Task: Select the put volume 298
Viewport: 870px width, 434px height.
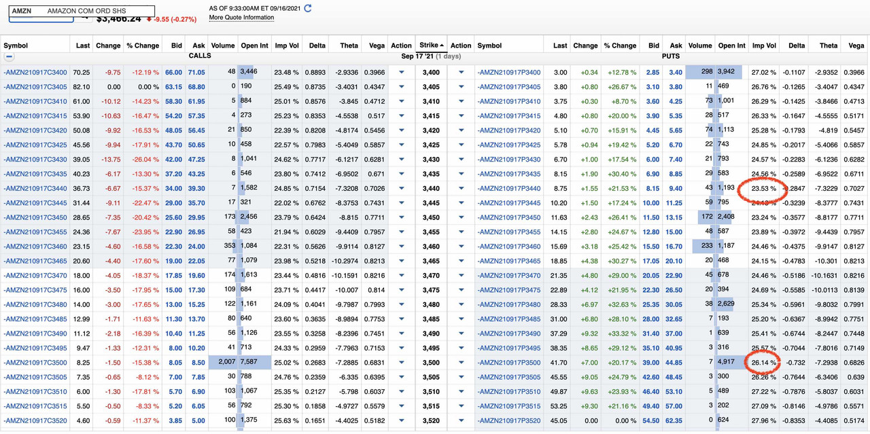Action: click(706, 72)
